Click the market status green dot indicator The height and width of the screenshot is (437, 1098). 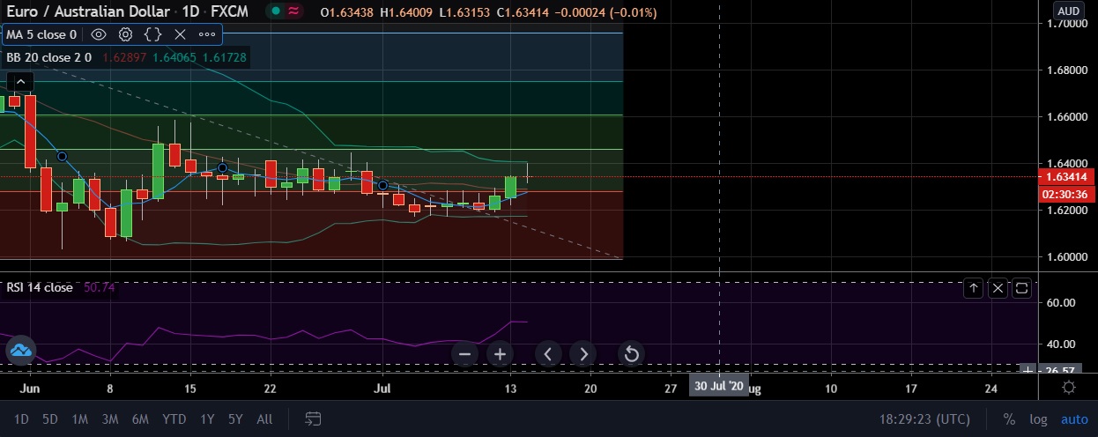tap(276, 11)
